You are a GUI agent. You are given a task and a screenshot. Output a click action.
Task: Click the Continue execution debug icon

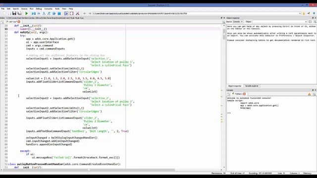pyautogui.click(x=54, y=13)
